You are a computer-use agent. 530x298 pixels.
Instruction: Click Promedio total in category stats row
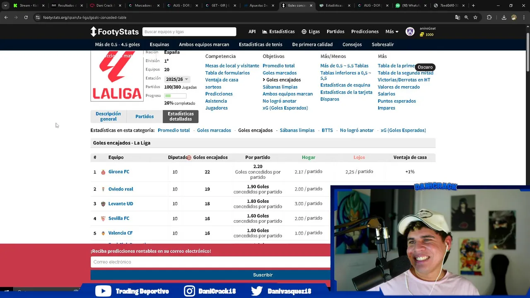[x=173, y=130]
